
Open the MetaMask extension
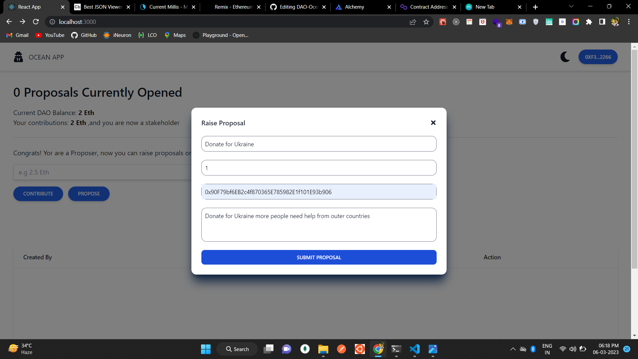509,22
